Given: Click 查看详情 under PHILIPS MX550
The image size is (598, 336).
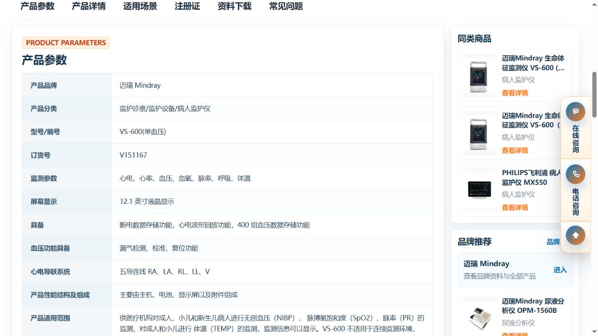Looking at the screenshot, I should (x=515, y=208).
